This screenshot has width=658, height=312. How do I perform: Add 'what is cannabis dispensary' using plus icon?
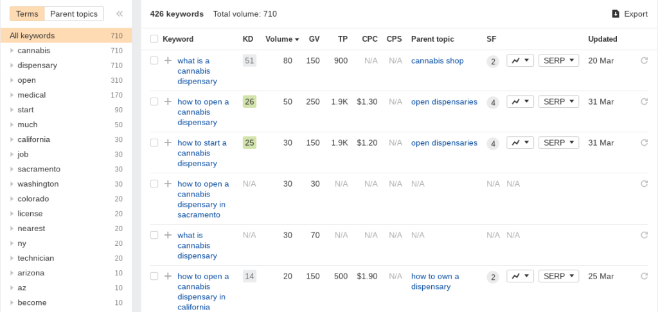168,235
